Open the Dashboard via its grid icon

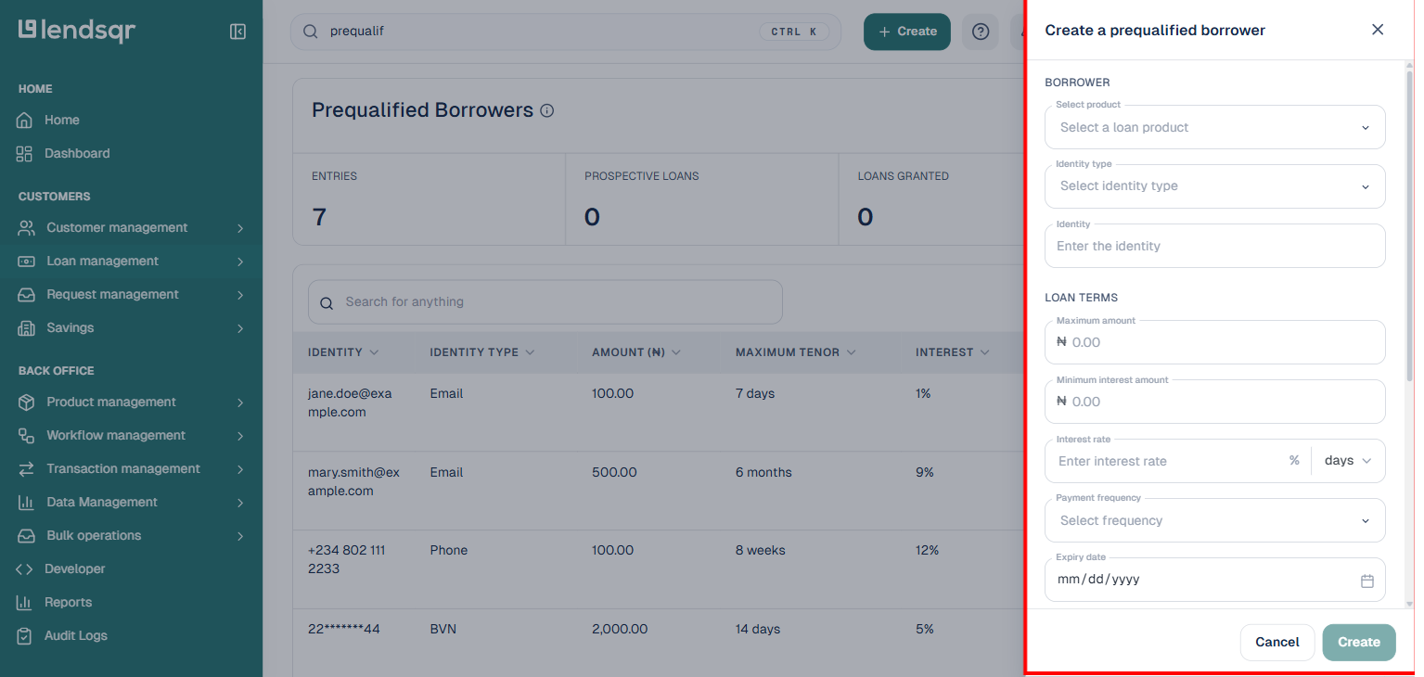pos(24,153)
